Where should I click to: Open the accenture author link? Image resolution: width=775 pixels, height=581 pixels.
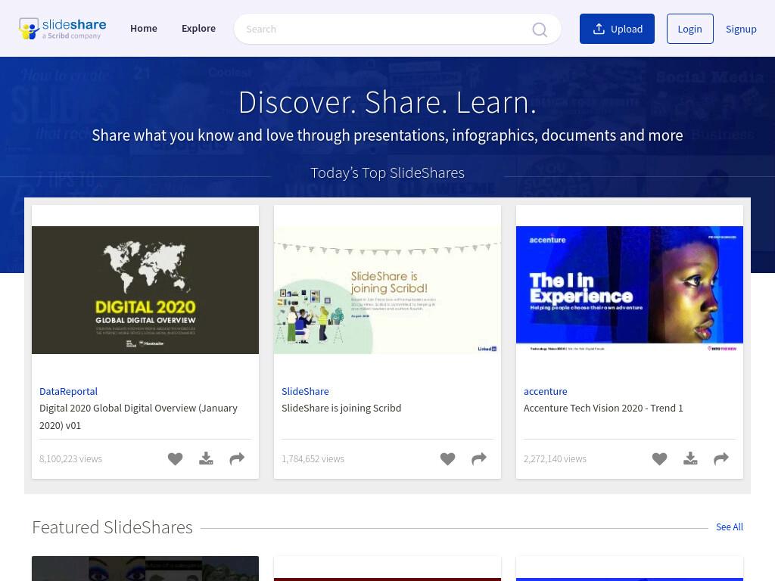pyautogui.click(x=545, y=391)
